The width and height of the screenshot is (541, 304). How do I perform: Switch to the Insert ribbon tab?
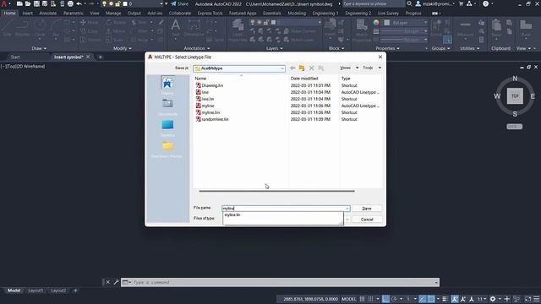pos(28,14)
